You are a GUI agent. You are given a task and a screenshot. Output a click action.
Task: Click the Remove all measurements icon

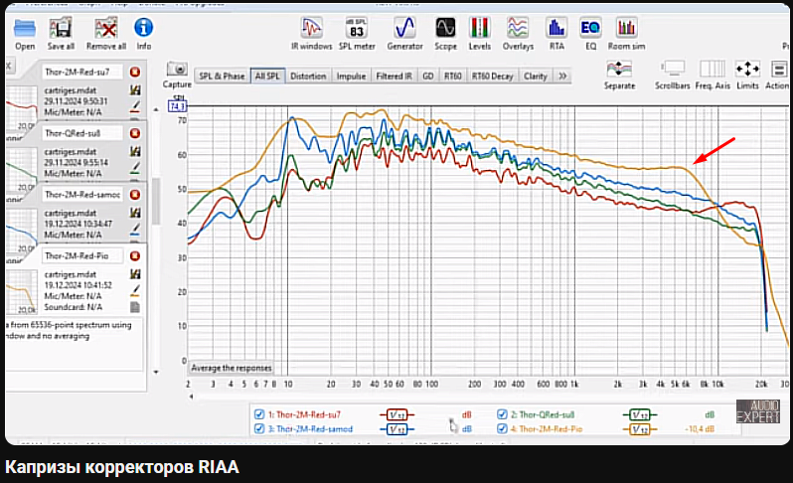tap(106, 28)
